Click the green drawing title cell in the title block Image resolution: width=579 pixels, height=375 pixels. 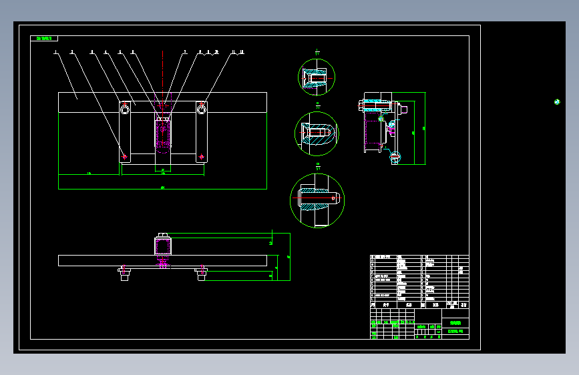455,323
